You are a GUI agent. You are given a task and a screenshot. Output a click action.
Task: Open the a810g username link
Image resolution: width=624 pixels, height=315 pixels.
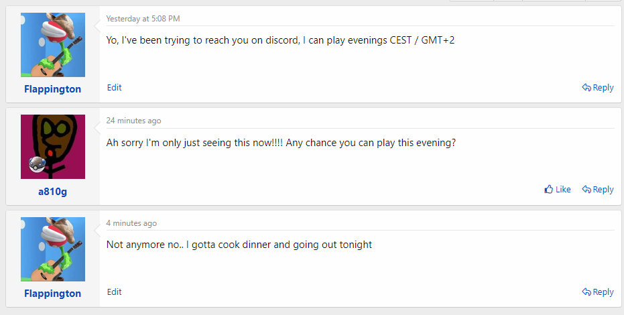point(52,192)
